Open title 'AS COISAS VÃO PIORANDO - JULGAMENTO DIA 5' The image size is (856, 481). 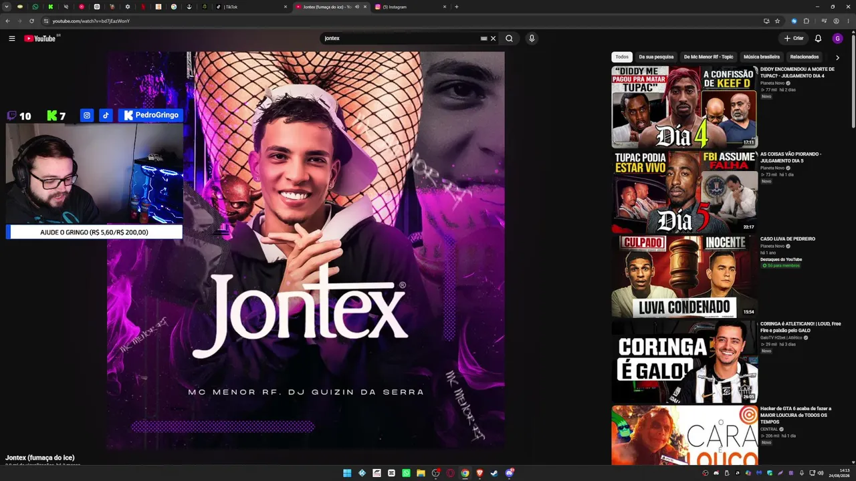pyautogui.click(x=790, y=157)
